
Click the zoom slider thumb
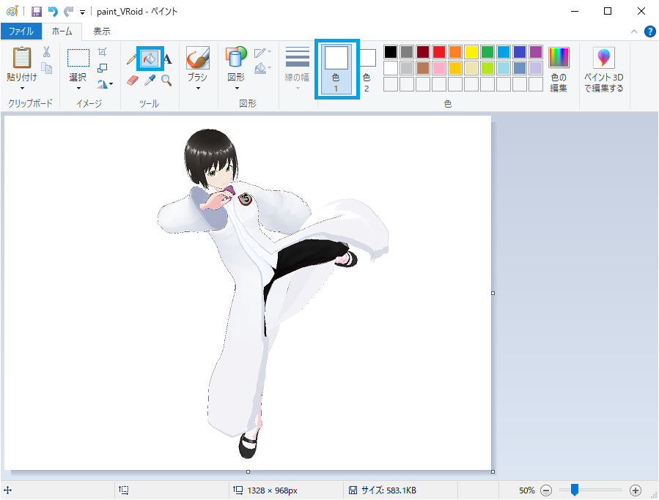coord(574,490)
